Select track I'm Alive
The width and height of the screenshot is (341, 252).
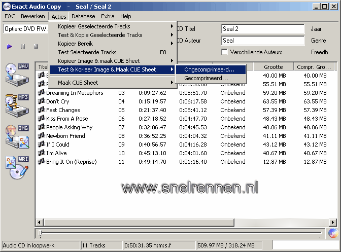point(56,153)
